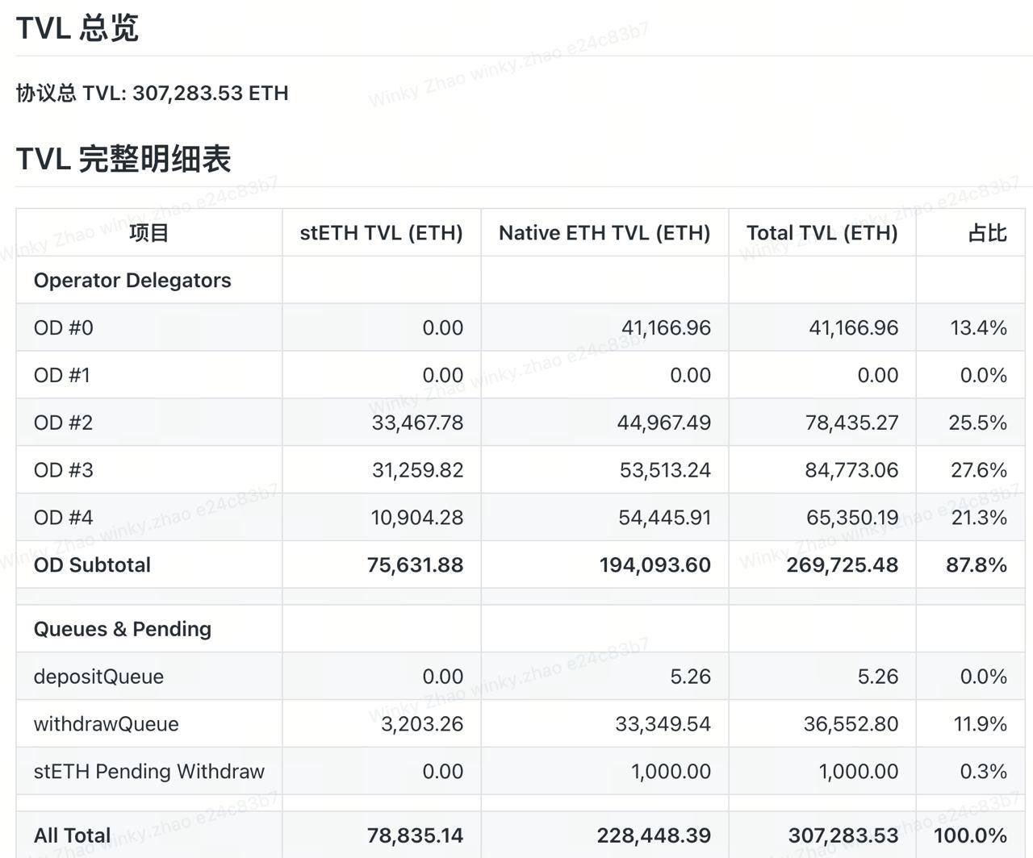
Task: Click the "协议总 TVL" summary text line
Action: click(153, 93)
